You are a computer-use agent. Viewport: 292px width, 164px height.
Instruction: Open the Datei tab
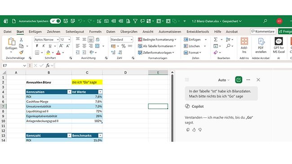(x=8, y=32)
